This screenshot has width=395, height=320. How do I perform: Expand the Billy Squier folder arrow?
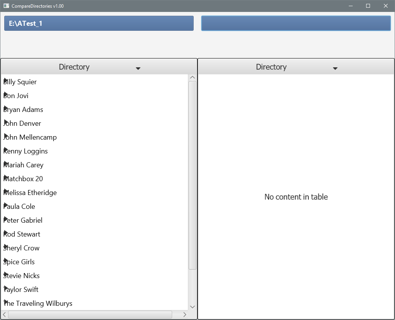(6, 80)
